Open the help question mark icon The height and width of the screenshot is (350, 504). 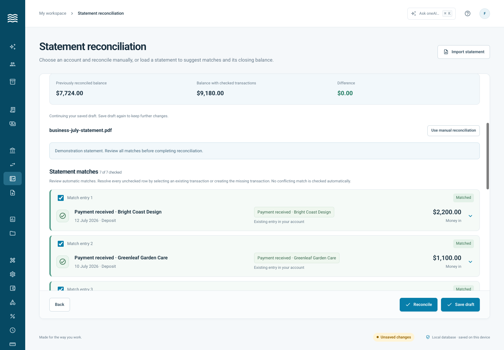click(468, 14)
